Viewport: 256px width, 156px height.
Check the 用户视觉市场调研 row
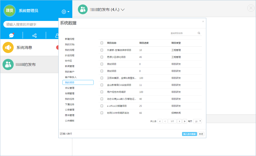tap(102, 92)
